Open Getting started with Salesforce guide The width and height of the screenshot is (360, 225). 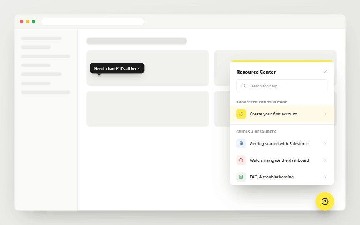coord(279,143)
